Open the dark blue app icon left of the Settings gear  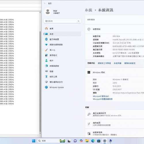tap(99, 141)
